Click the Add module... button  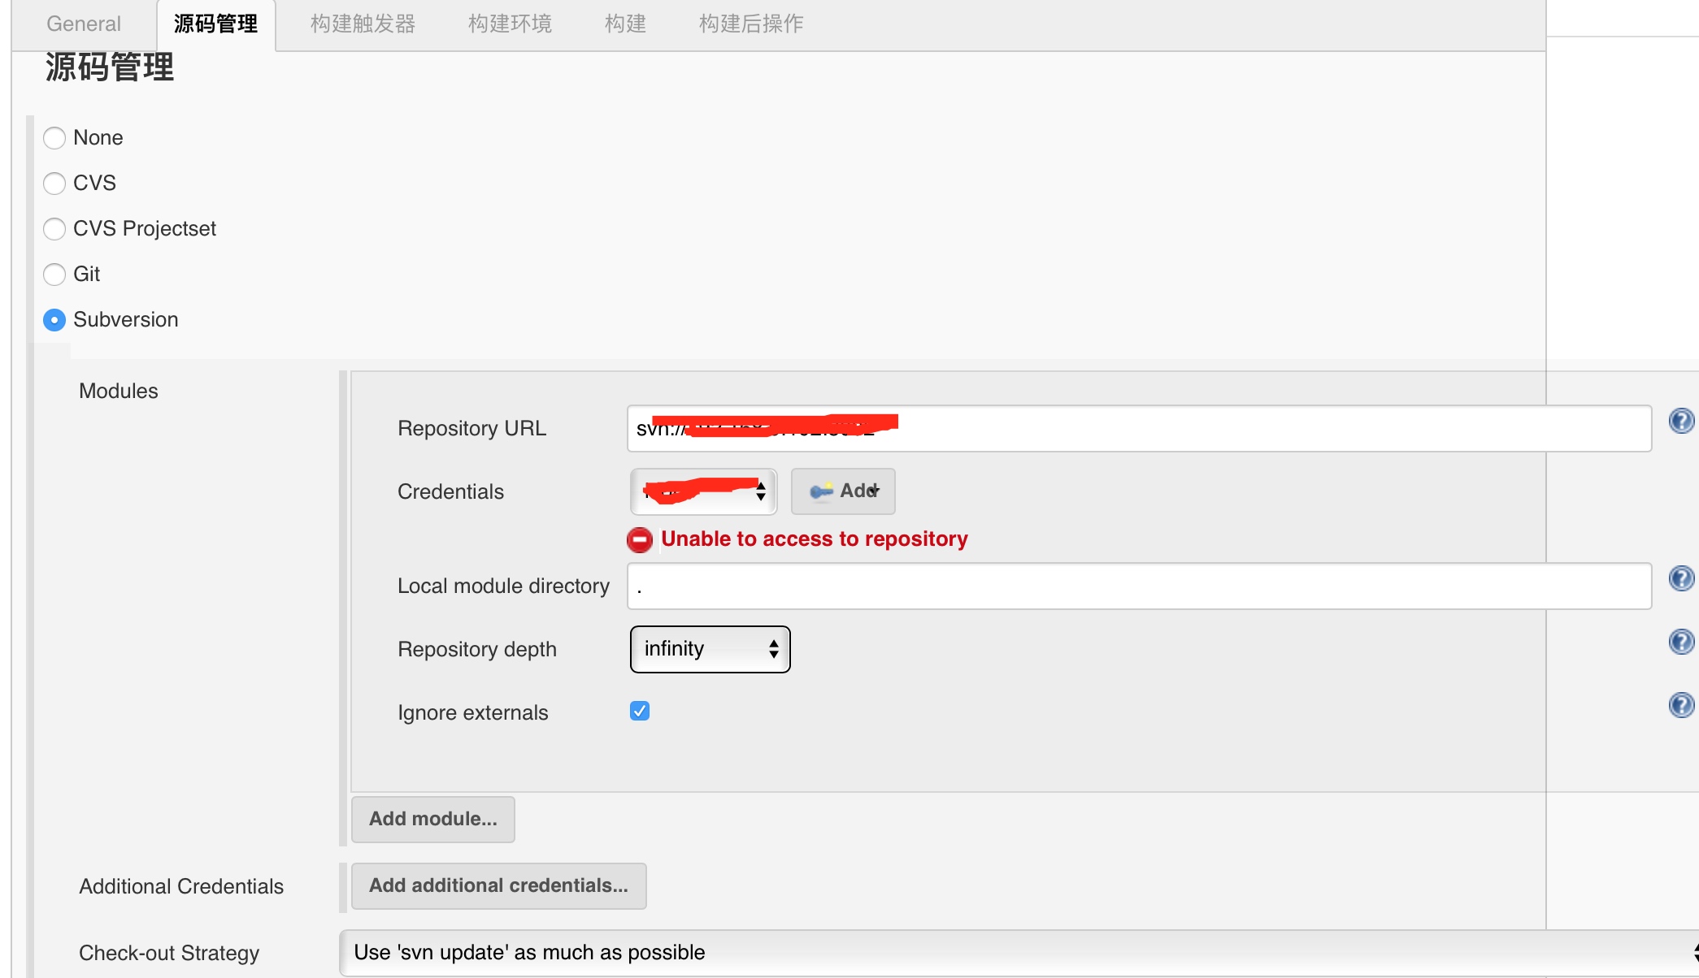click(x=432, y=819)
